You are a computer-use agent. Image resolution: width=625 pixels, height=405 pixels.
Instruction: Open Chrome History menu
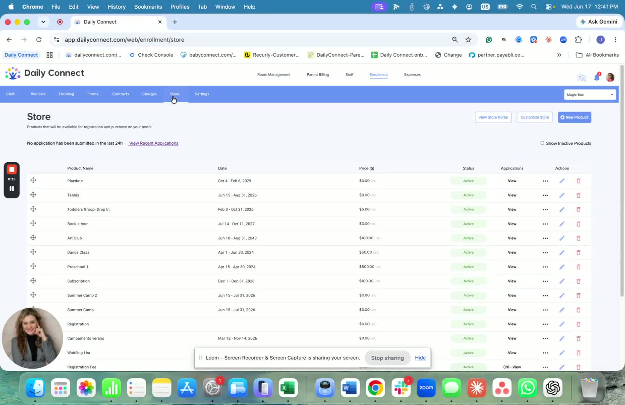pos(117,7)
